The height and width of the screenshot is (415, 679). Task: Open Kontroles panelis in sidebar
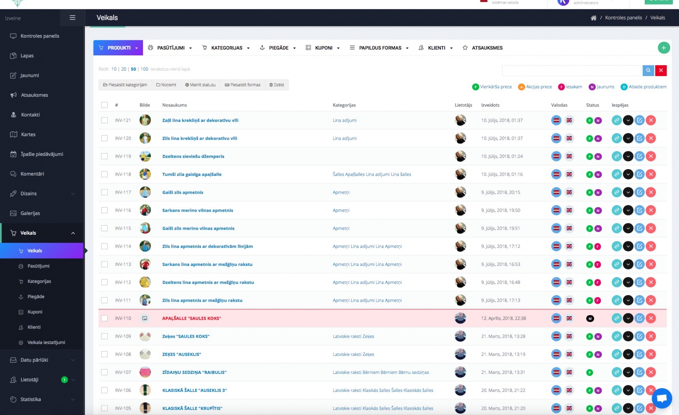click(x=40, y=36)
